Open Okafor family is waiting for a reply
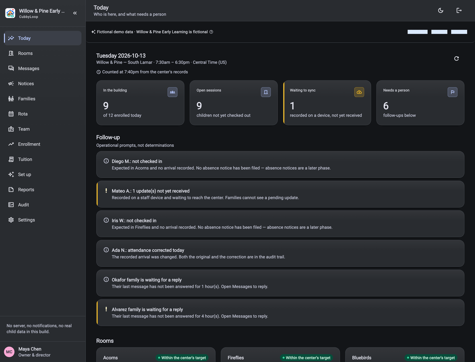This screenshot has width=475, height=362. click(x=280, y=283)
